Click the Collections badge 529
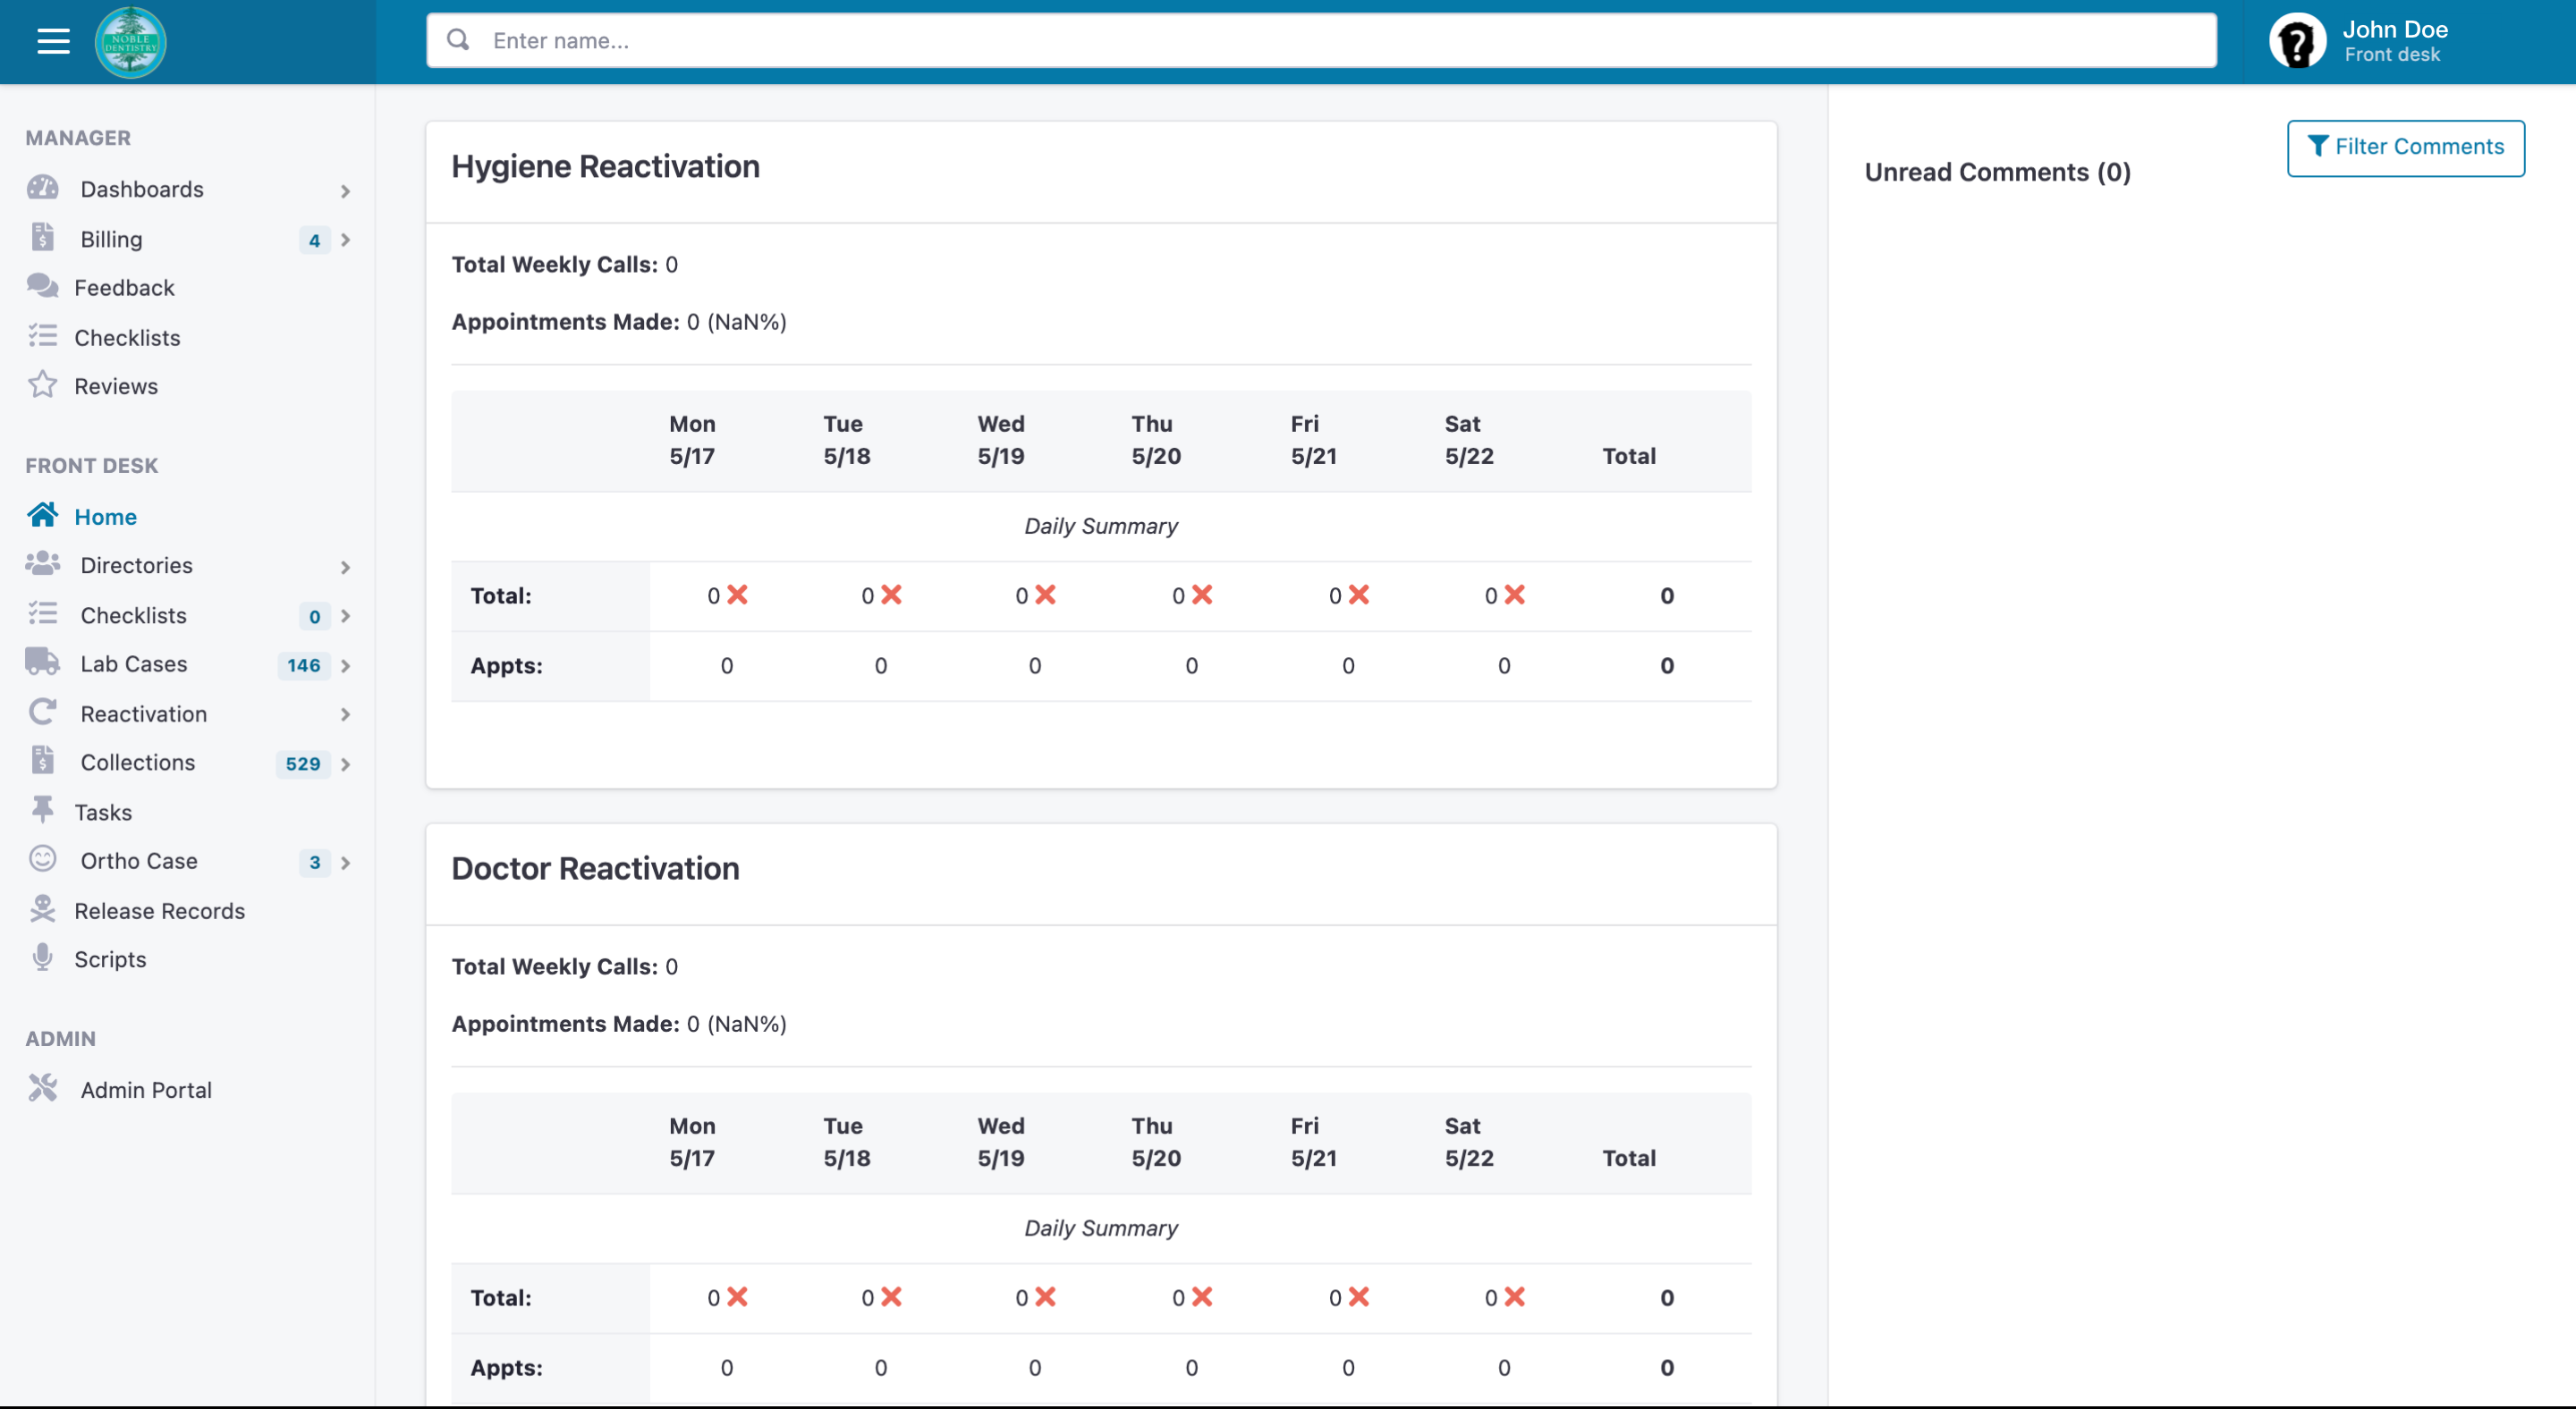The width and height of the screenshot is (2576, 1409). click(303, 764)
